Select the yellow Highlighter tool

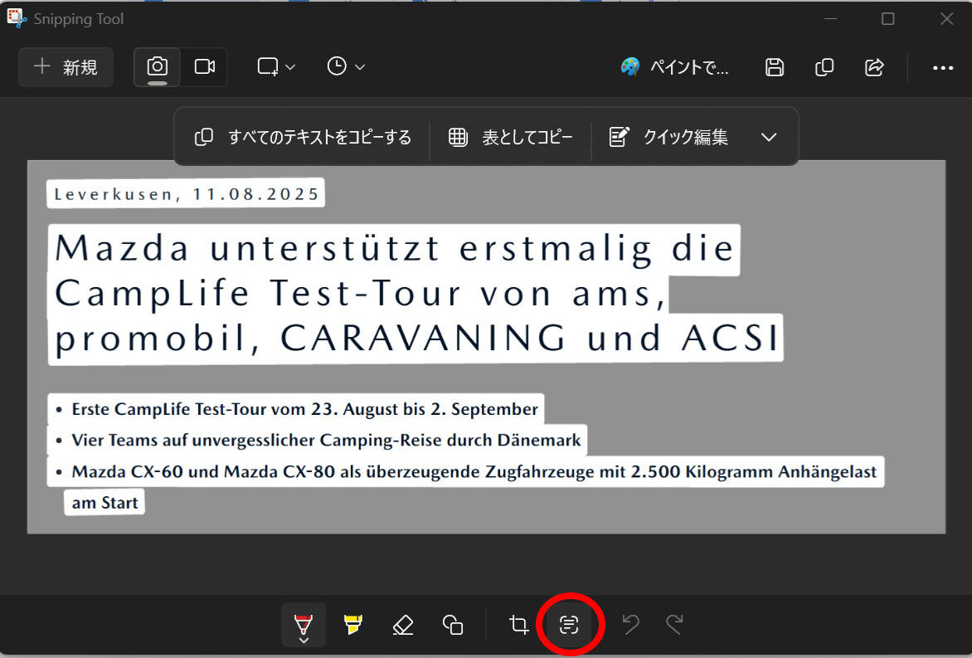point(353,625)
